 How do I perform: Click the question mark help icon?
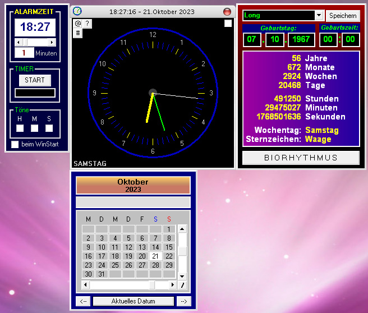click(x=88, y=24)
